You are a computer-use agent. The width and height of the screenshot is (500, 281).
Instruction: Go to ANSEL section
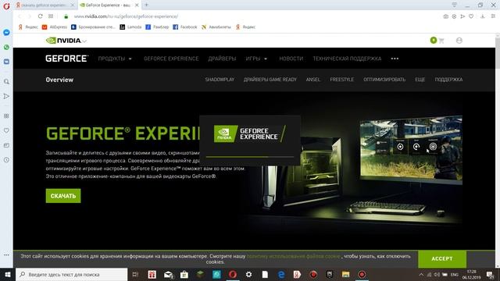(x=312, y=80)
